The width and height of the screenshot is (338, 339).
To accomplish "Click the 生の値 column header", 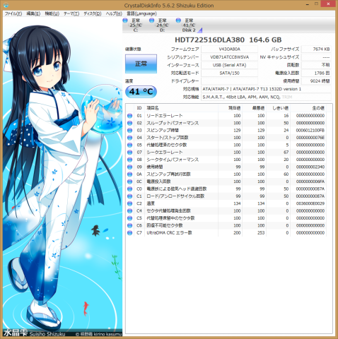I will click(308, 108).
